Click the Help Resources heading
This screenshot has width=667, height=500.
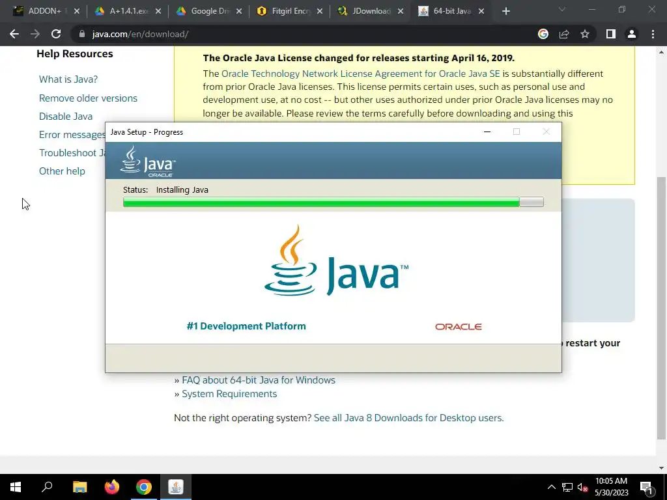[x=75, y=54]
